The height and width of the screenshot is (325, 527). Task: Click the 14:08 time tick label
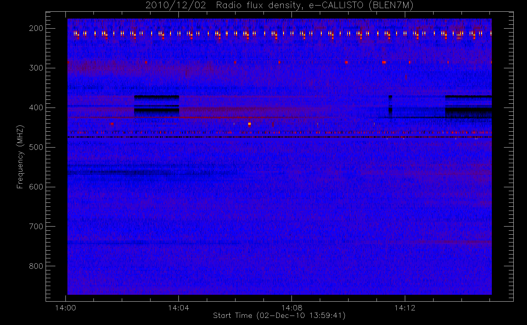pos(292,308)
